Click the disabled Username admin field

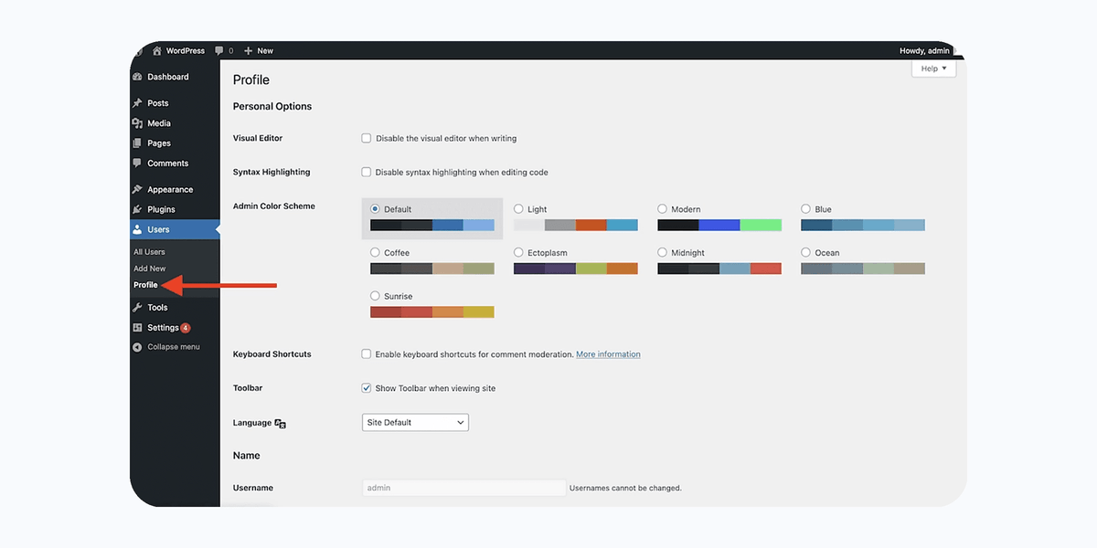[464, 488]
